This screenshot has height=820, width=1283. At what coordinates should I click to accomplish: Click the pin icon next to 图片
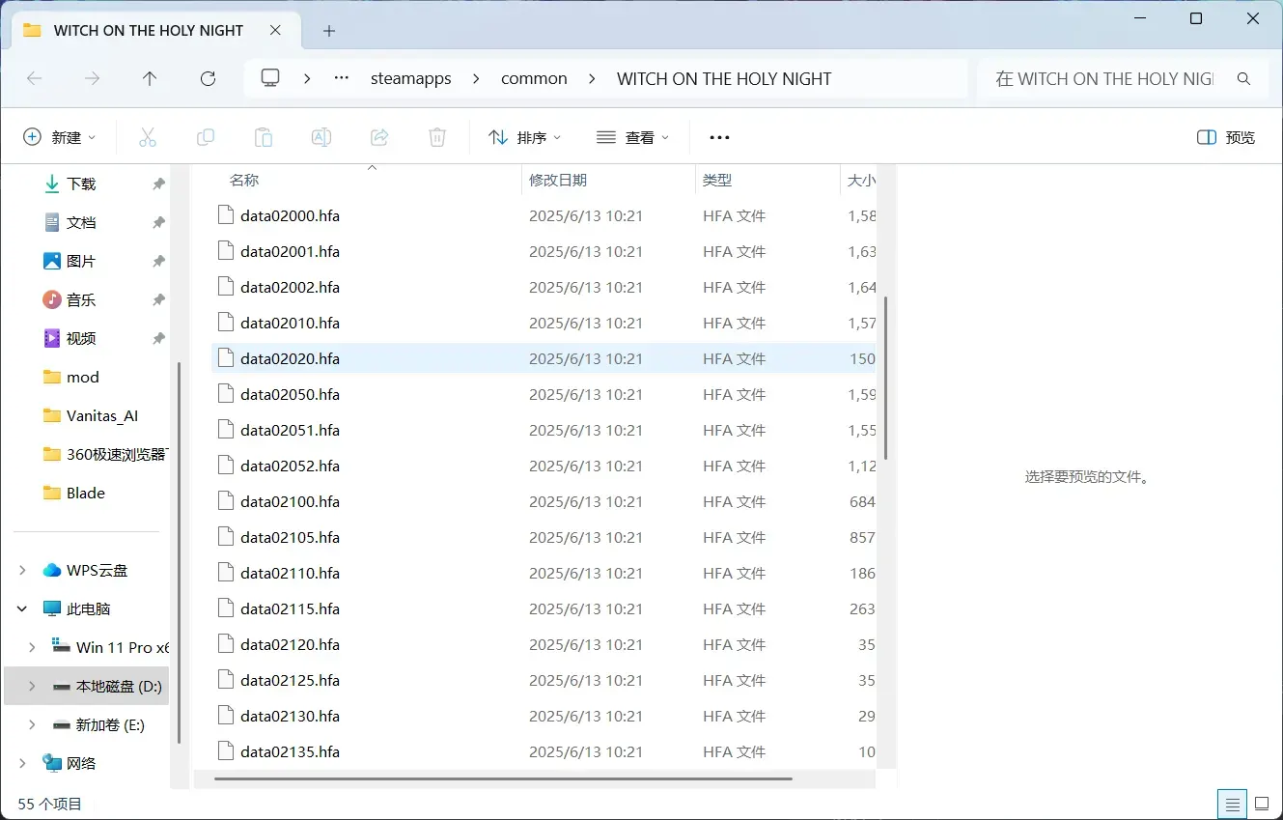(158, 261)
